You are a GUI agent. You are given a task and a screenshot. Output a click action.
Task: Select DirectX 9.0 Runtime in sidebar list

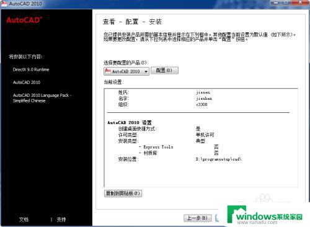[31, 69]
